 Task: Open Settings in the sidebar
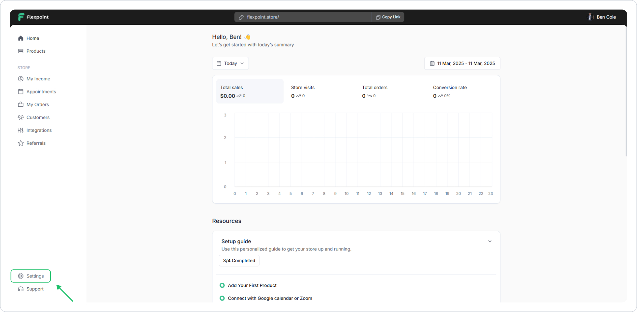pos(31,276)
